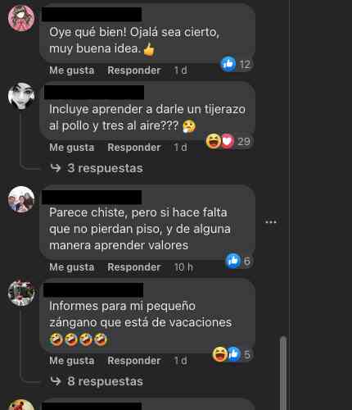The width and height of the screenshot is (352, 410).
Task: Reply to the 'Informes para mi pequeño' comment
Action: coord(134,361)
